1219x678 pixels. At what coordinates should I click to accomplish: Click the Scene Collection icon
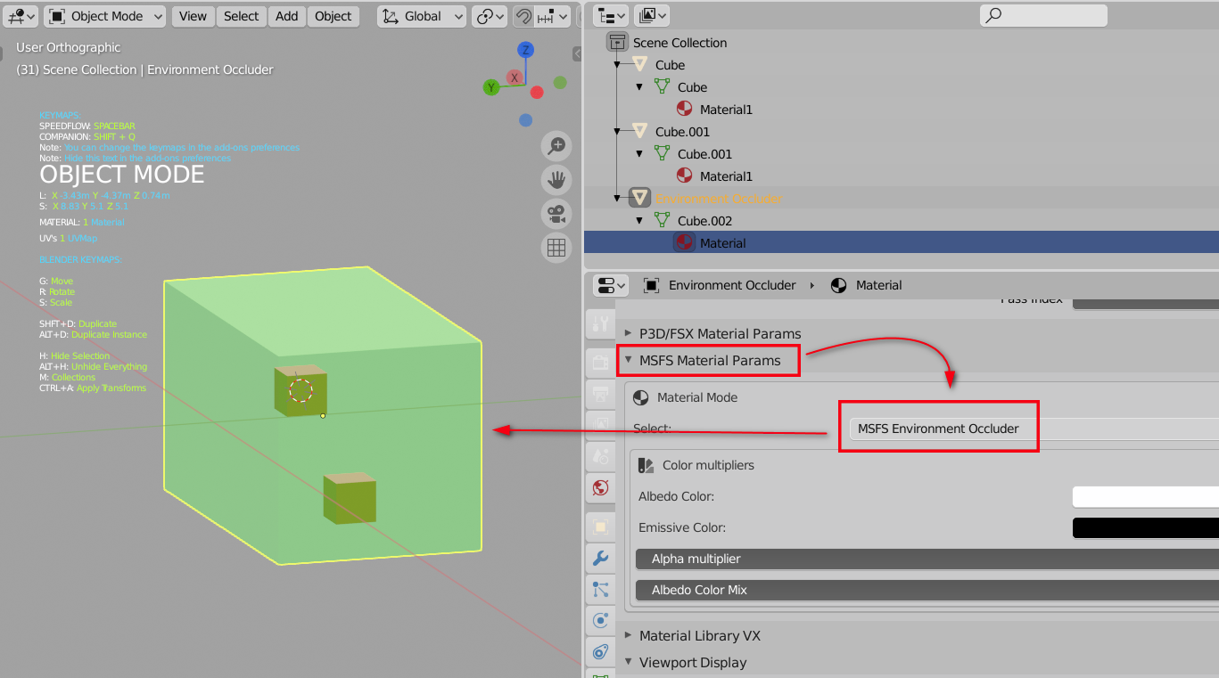617,42
